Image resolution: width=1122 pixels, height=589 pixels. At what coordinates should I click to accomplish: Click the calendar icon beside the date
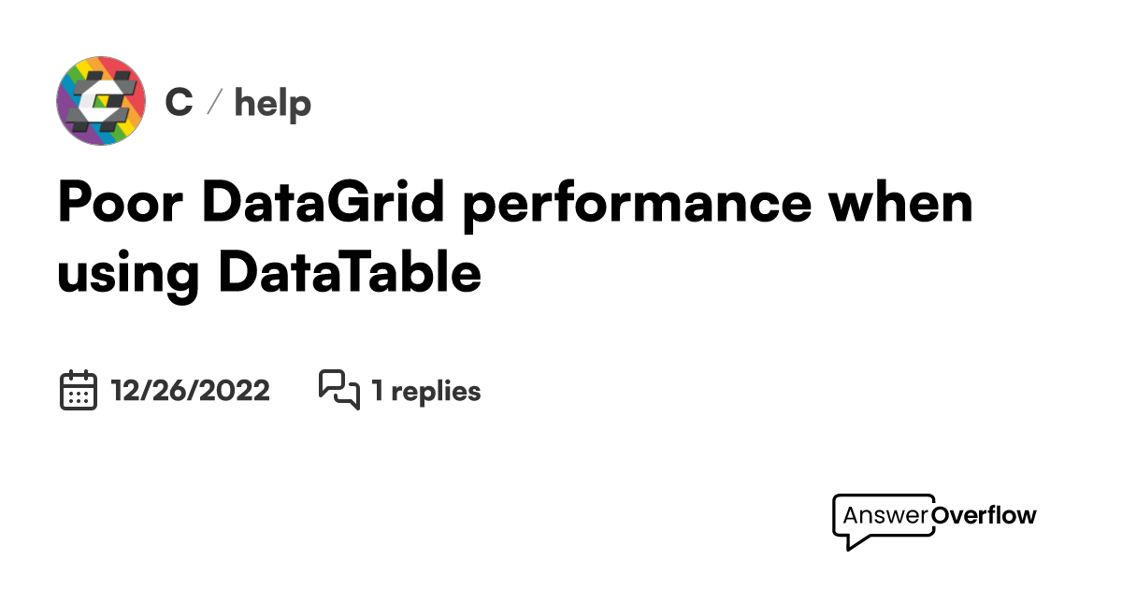79,390
